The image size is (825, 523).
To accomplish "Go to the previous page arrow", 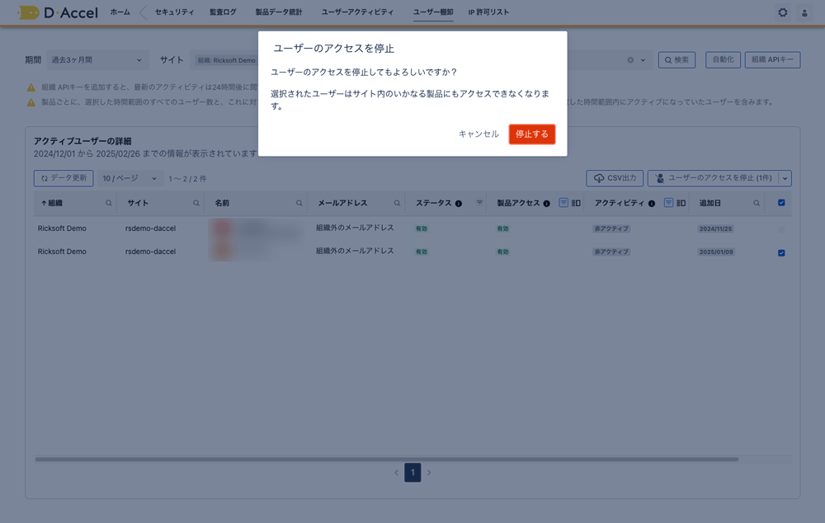I will click(396, 473).
